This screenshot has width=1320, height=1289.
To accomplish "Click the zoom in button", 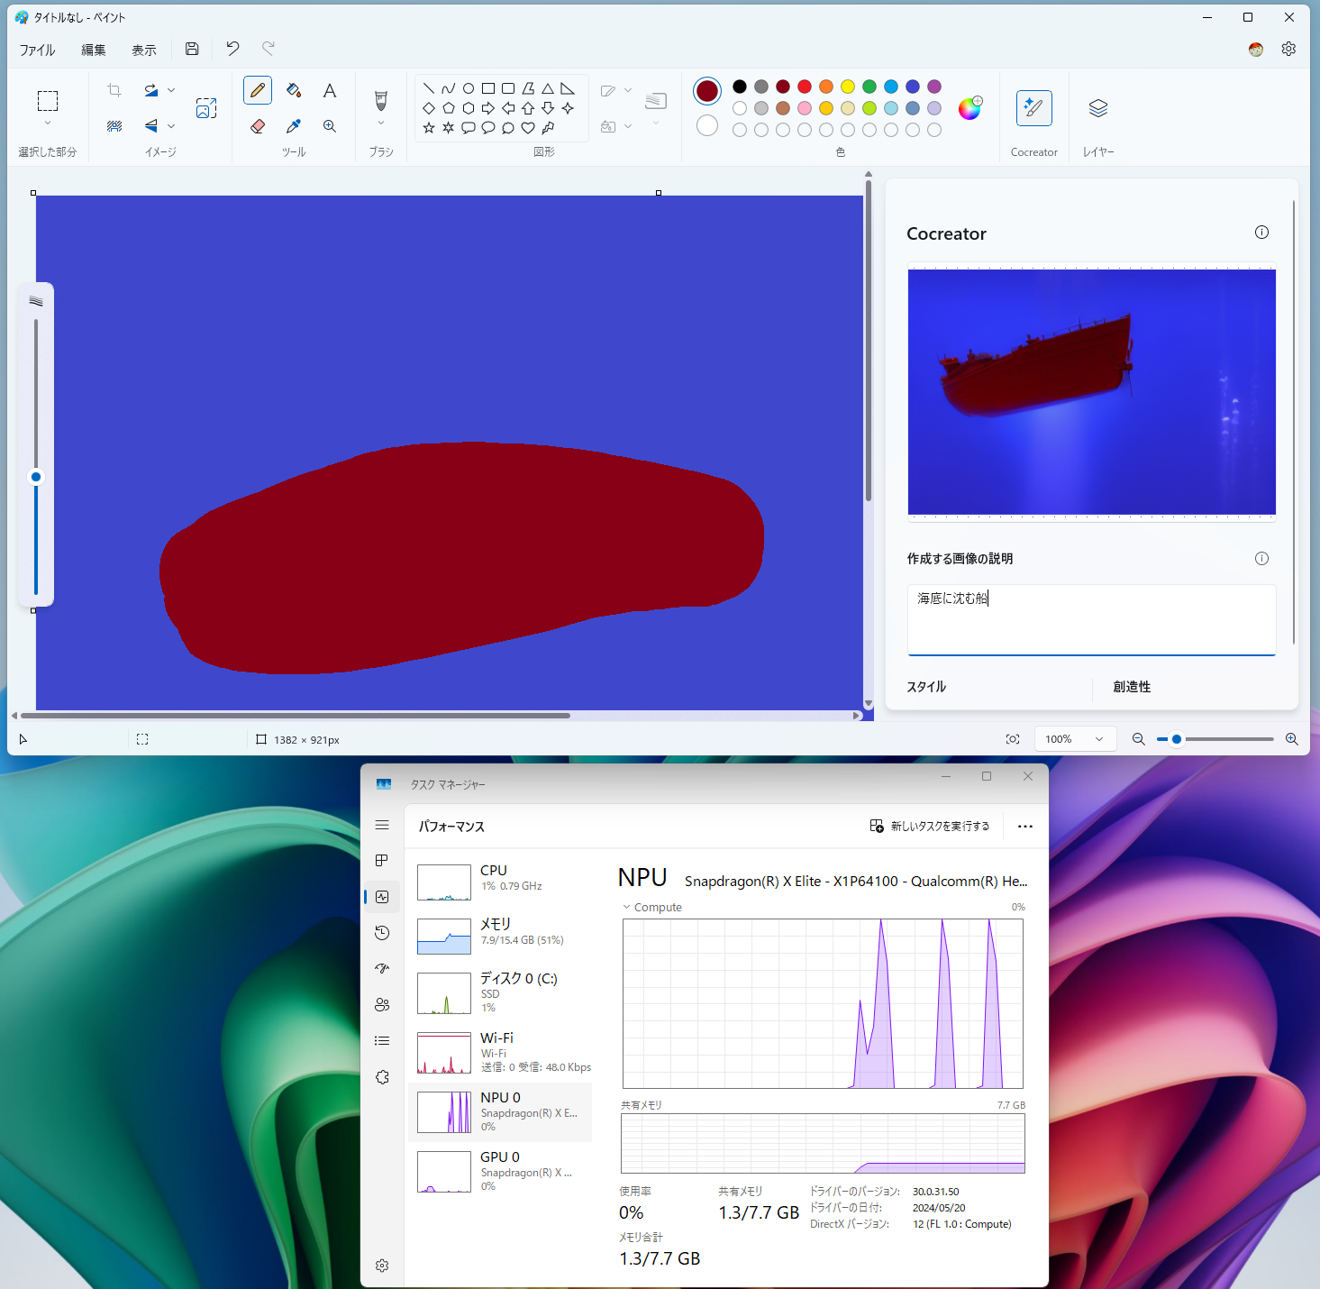I will 1291,739.
